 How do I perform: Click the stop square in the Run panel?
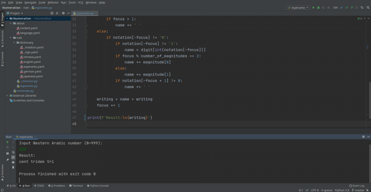tap(7, 147)
